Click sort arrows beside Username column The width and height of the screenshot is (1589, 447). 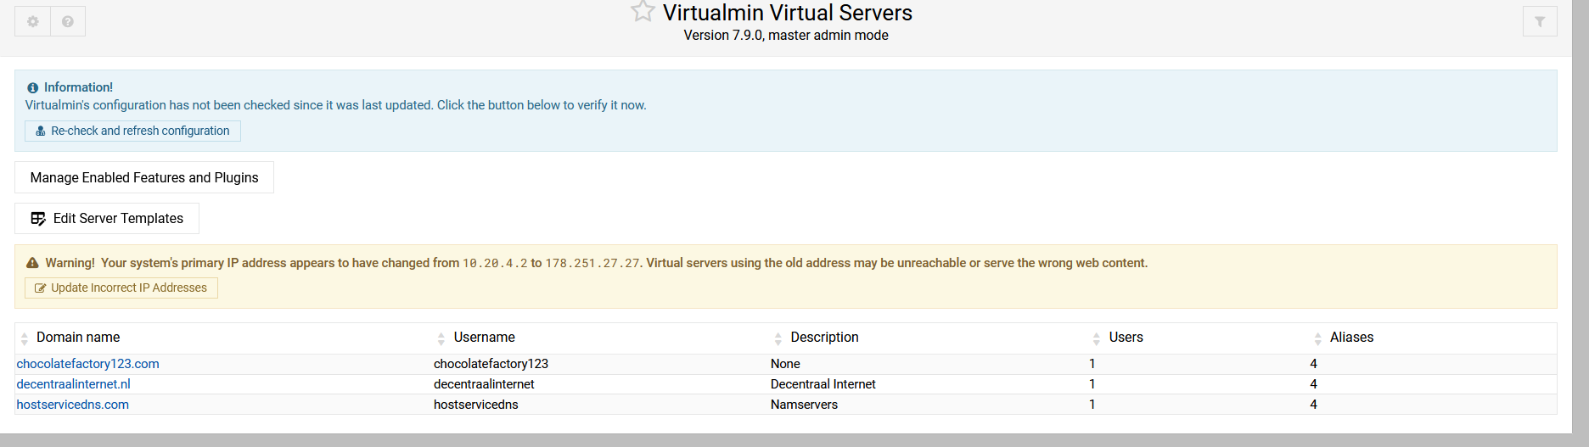441,338
